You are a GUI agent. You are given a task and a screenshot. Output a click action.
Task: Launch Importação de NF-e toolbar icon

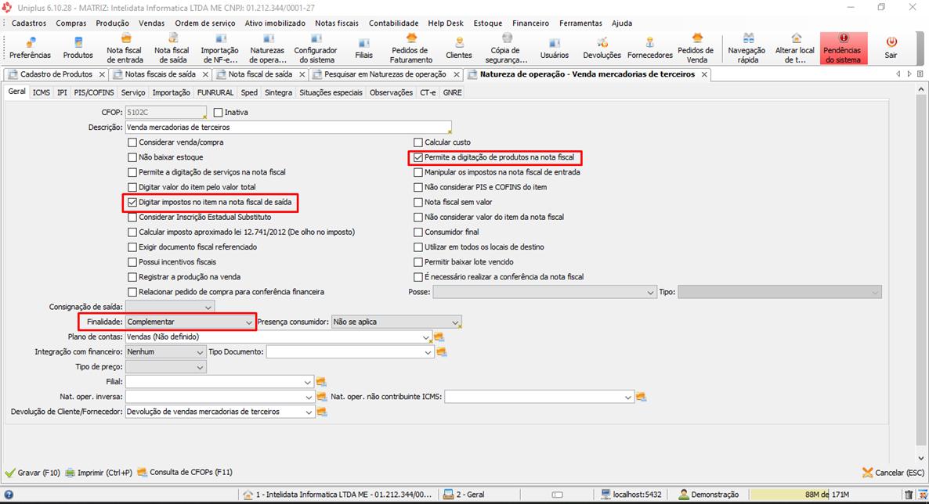(219, 48)
